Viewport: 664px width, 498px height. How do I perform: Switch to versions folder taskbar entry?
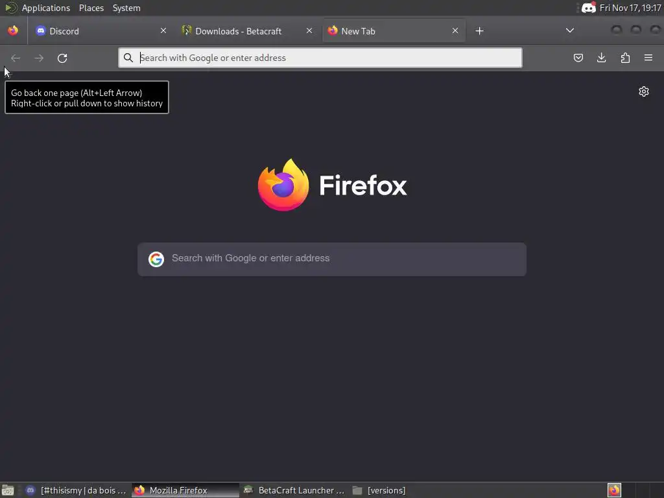click(x=379, y=490)
